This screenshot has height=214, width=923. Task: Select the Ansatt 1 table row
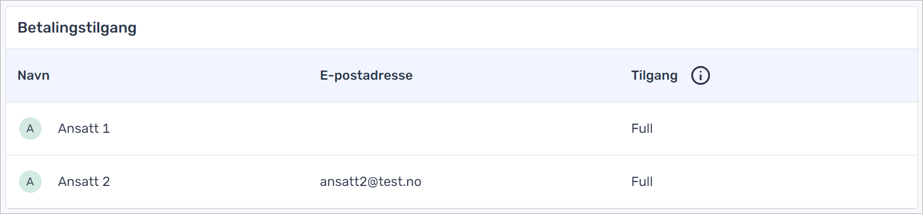pos(462,129)
